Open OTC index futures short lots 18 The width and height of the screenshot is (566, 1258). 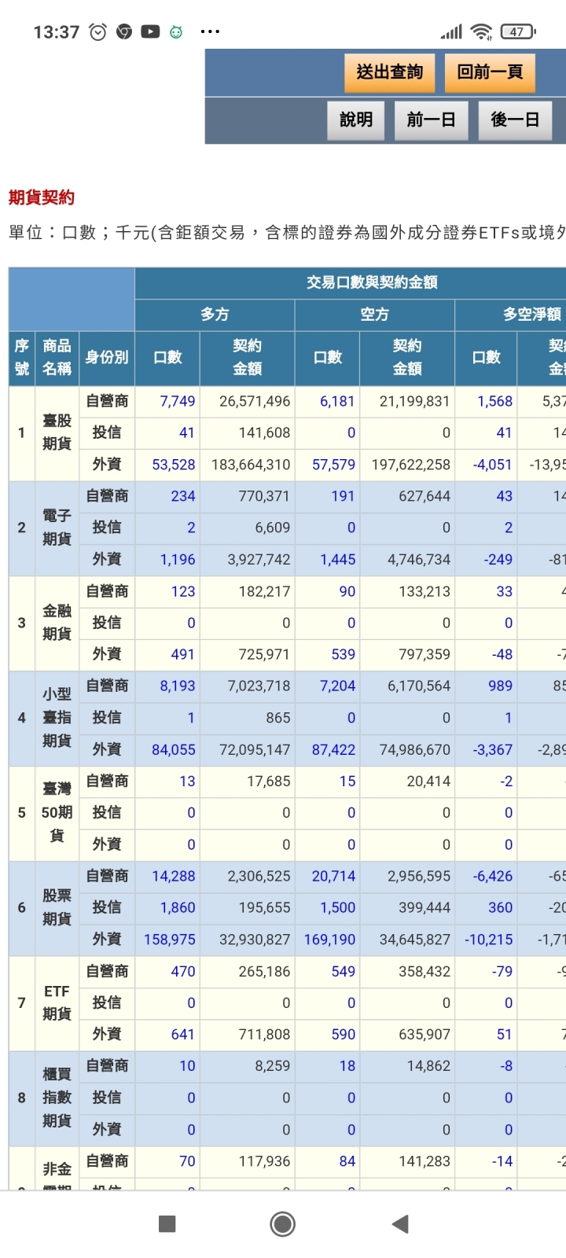click(347, 1066)
